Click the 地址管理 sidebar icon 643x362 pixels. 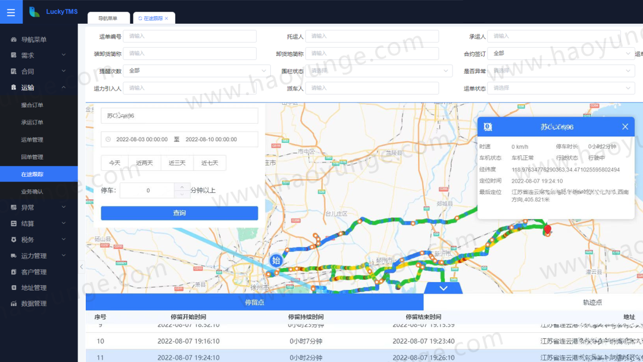tap(14, 288)
